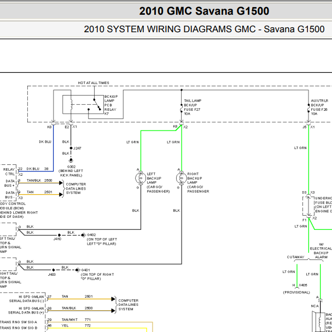This screenshot has height=332, width=332.
Task: Click 'COMPUTER DATA LINES SYSTEM' next to GMLAN wires
Action: click(x=129, y=305)
